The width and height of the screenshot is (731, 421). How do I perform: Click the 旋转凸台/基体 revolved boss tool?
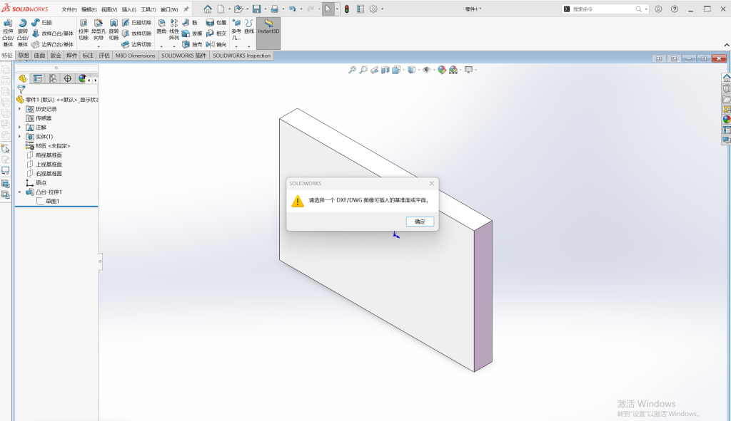23,33
